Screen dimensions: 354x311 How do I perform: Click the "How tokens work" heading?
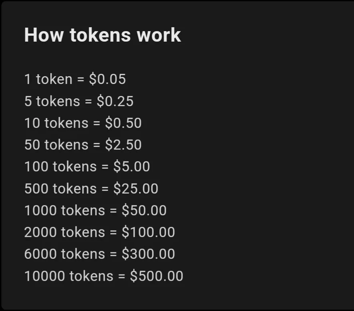tap(102, 35)
